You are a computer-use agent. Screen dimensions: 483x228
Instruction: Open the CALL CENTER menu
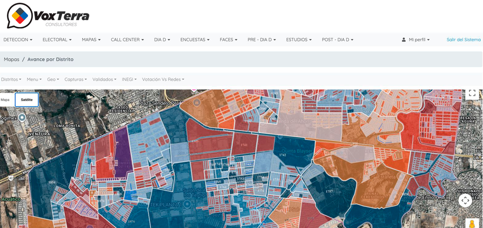tap(127, 40)
